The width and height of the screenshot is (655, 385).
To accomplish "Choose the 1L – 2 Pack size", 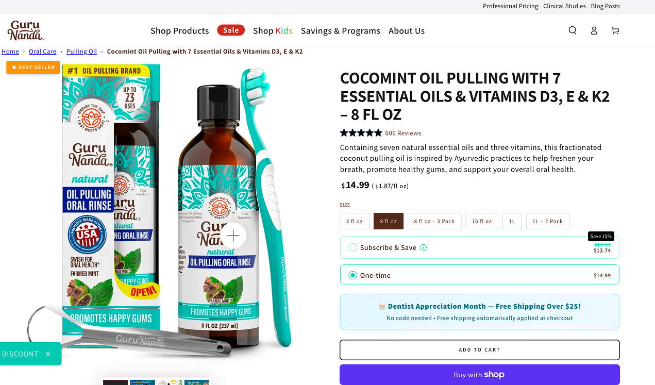I will (x=547, y=221).
